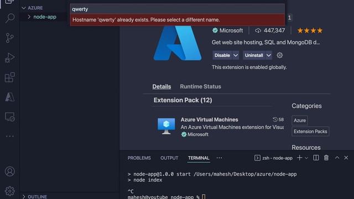Switch to the Runtime Status tab
This screenshot has width=354, height=199.
click(x=200, y=86)
